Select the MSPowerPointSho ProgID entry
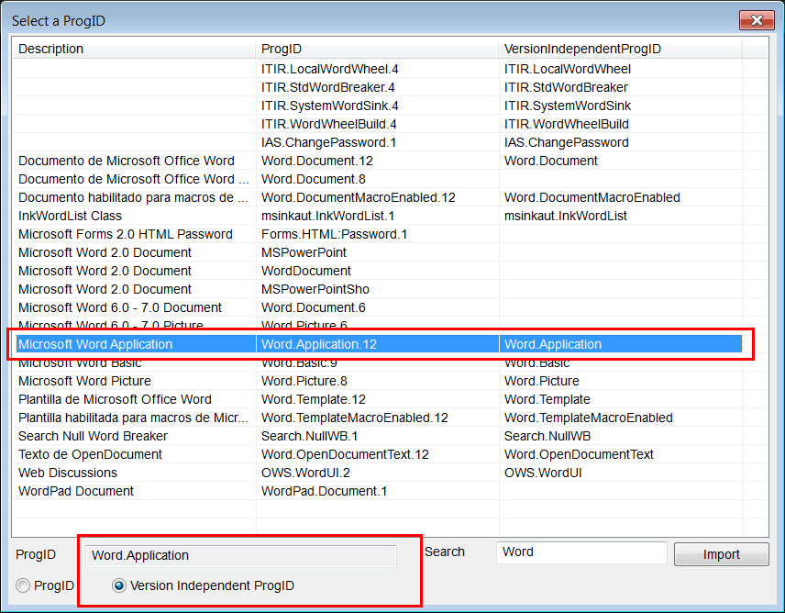Image resolution: width=785 pixels, height=613 pixels. pyautogui.click(x=315, y=289)
